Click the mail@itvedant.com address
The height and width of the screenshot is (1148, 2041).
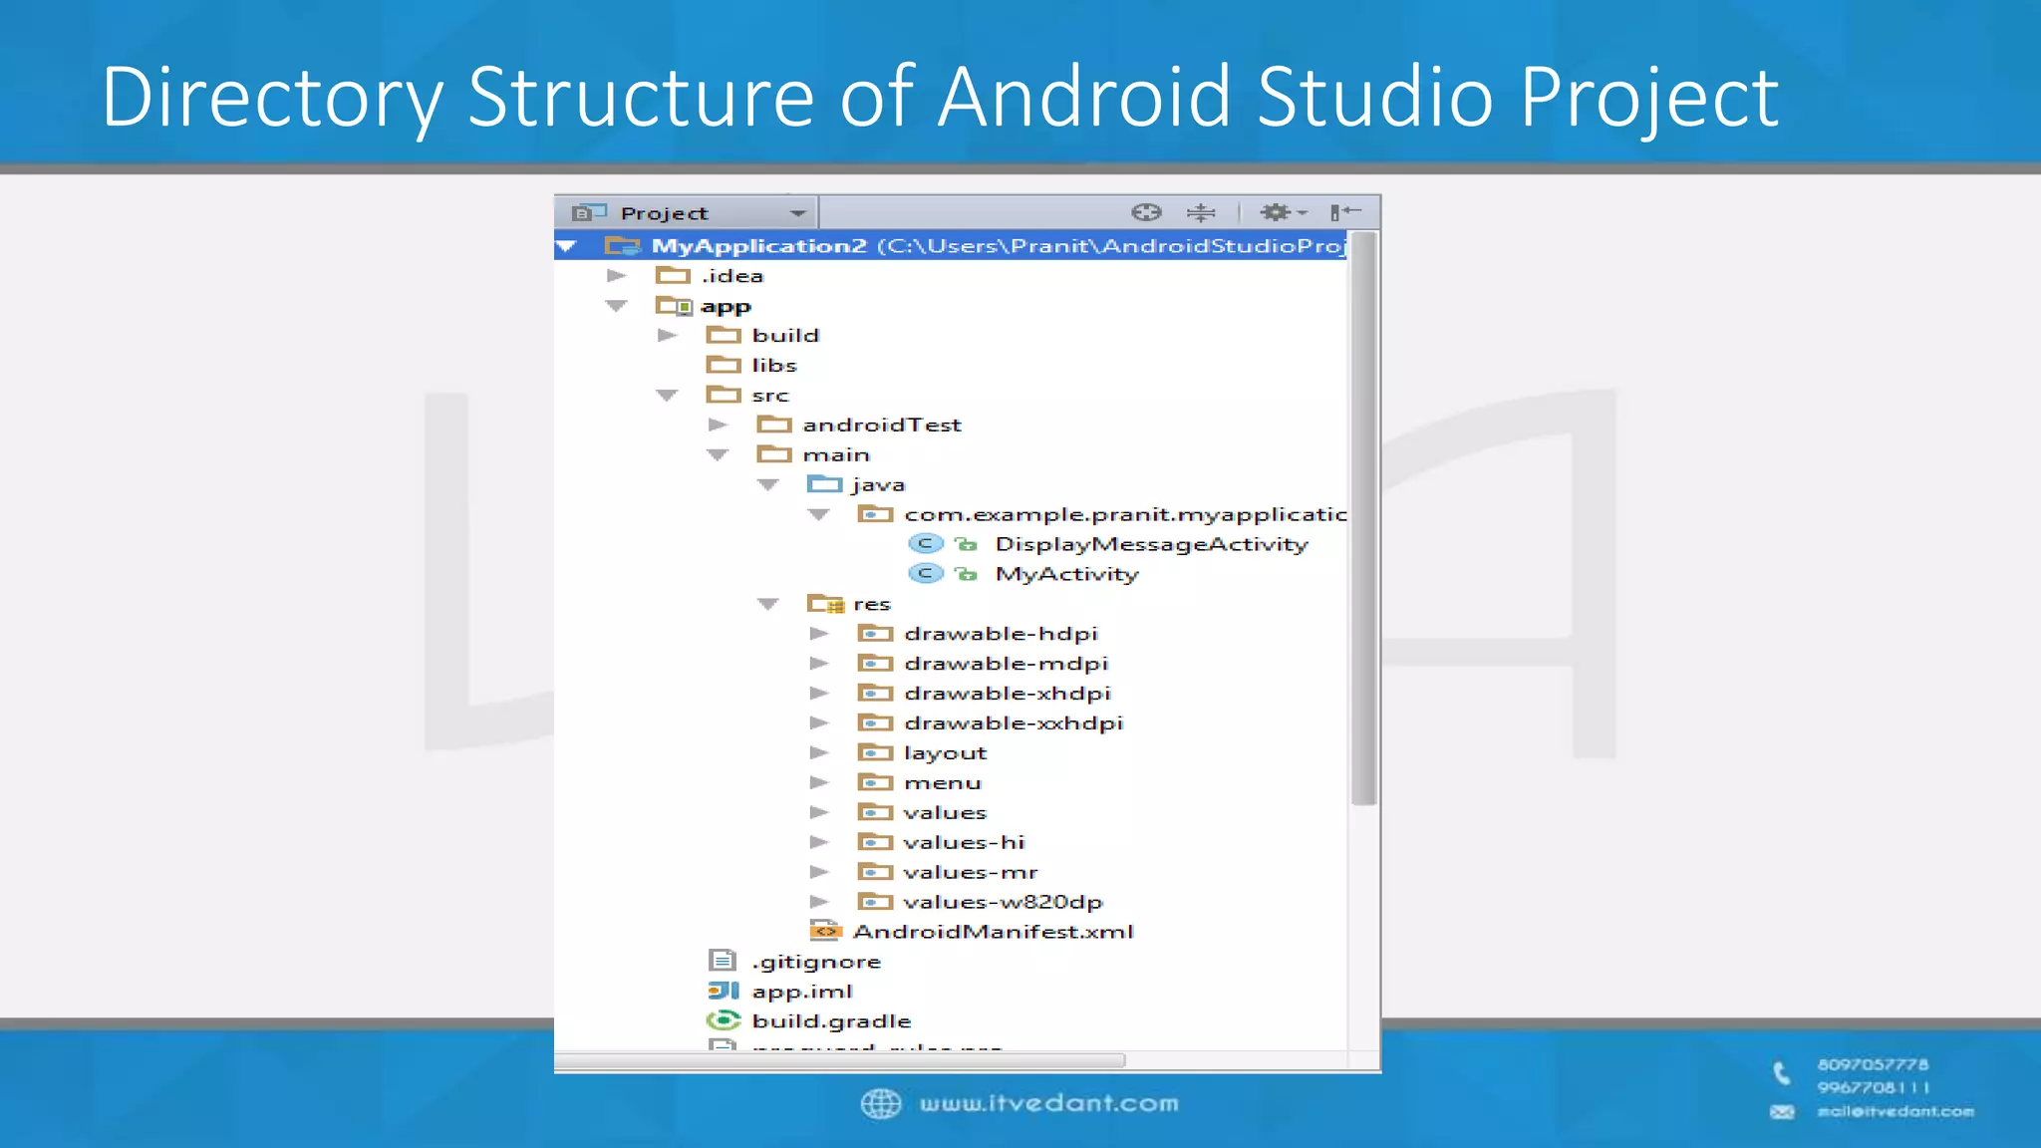point(1895,1111)
